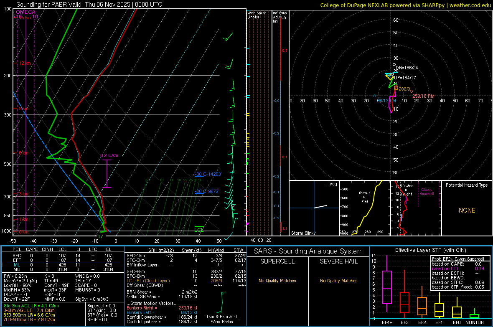The height and width of the screenshot is (327, 493).
Task: Click the weather.cod.edu NEXLAB credit text
Action: [405, 5]
